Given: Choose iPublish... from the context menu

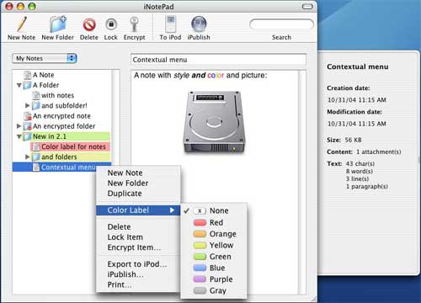Looking at the screenshot, I should [138, 274].
